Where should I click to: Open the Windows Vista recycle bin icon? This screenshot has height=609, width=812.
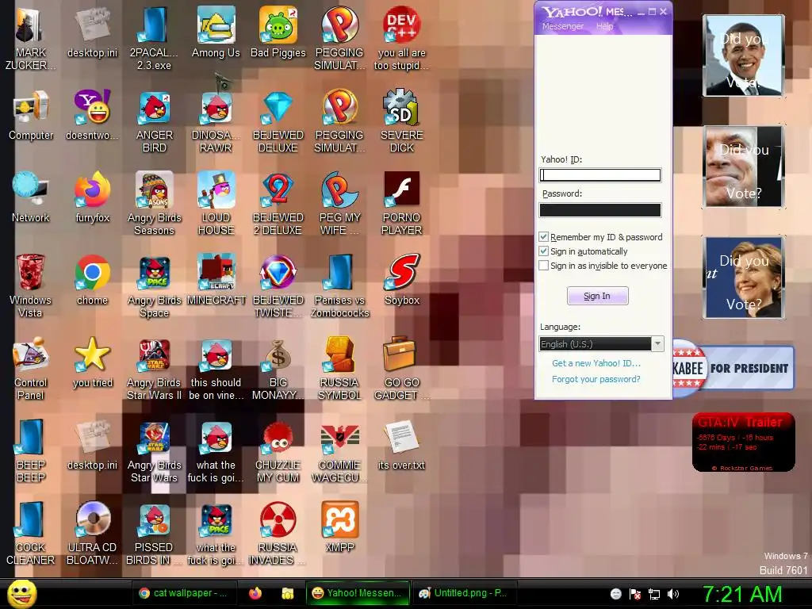click(x=31, y=285)
